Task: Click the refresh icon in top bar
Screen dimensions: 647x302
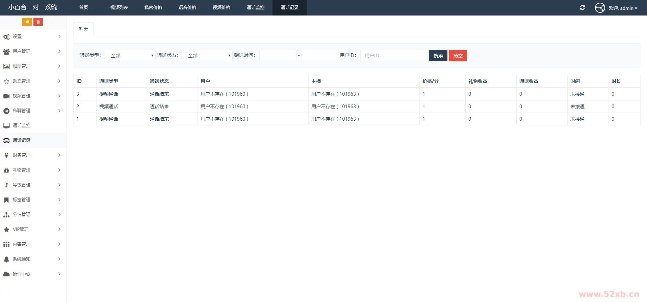Action: 583,8
